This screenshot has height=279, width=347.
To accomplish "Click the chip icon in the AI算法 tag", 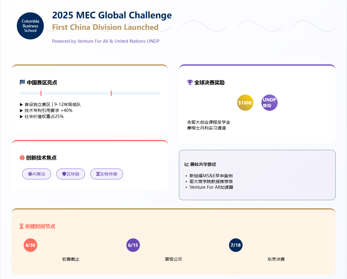I will point(30,174).
